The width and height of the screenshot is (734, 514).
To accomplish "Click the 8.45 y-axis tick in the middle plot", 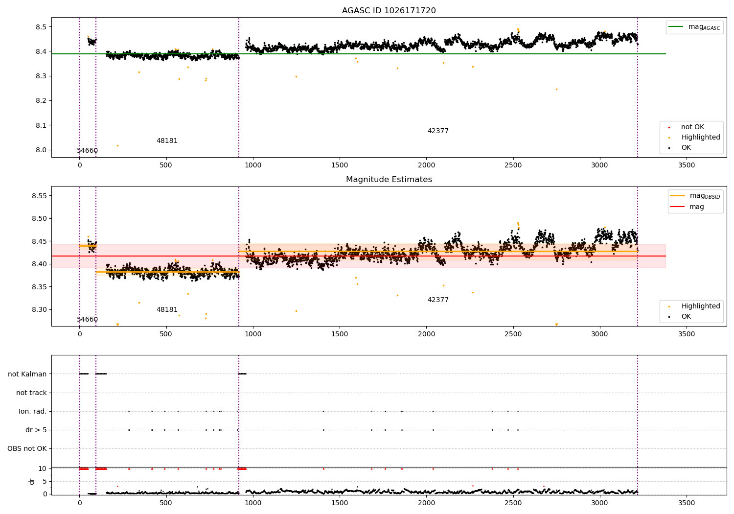I will (x=39, y=241).
